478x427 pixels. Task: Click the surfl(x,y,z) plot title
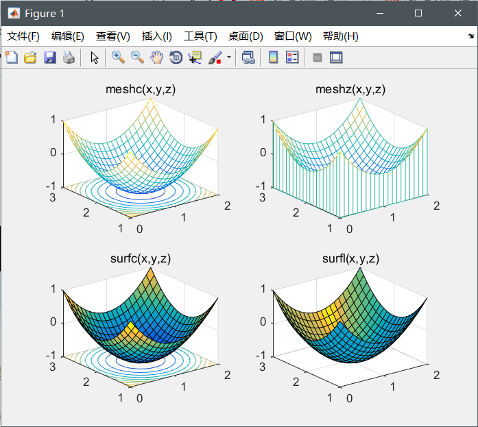click(350, 258)
